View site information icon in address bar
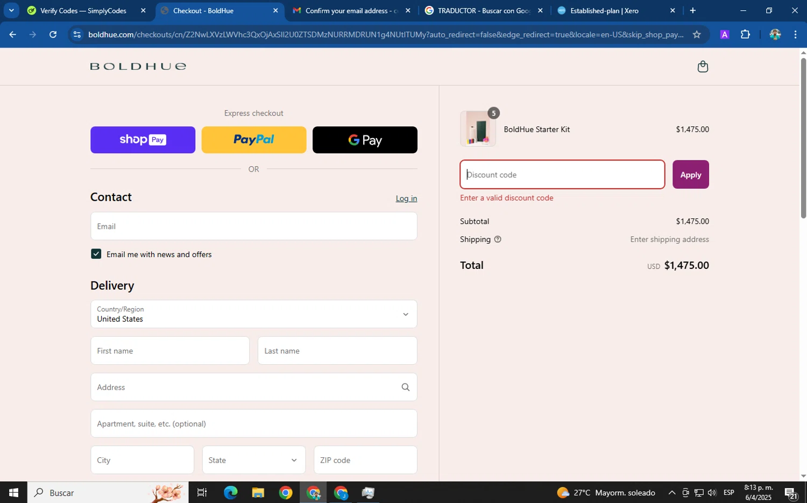The height and width of the screenshot is (503, 807). [77, 34]
